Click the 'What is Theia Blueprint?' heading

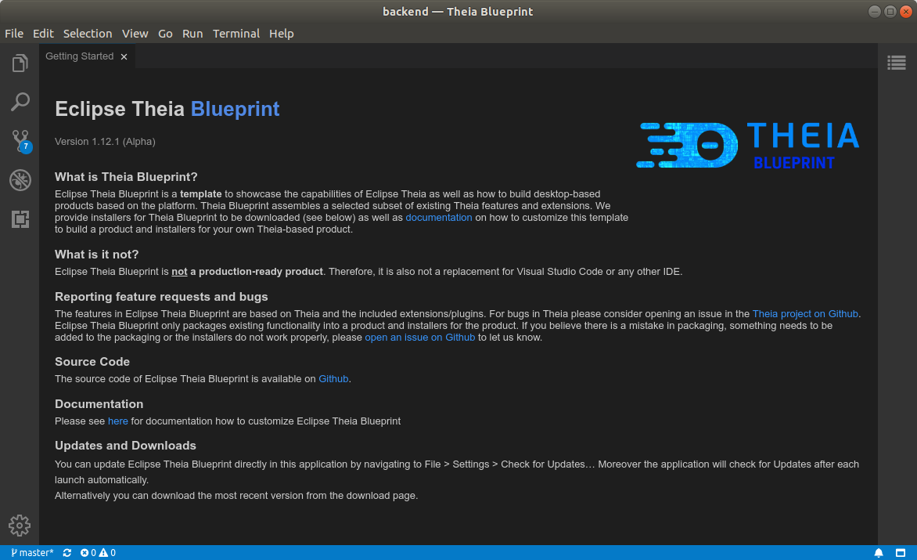126,177
